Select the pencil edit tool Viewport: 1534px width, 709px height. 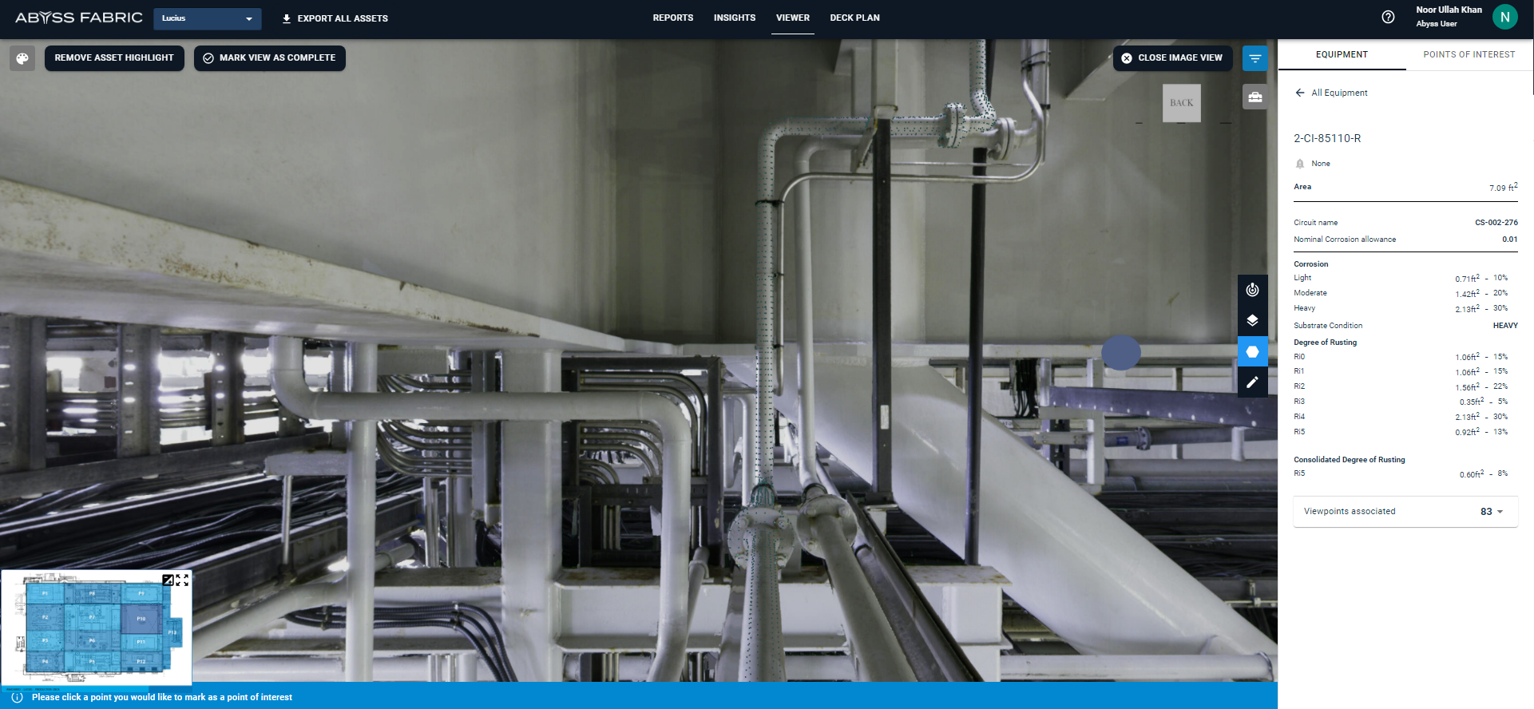[x=1252, y=382]
